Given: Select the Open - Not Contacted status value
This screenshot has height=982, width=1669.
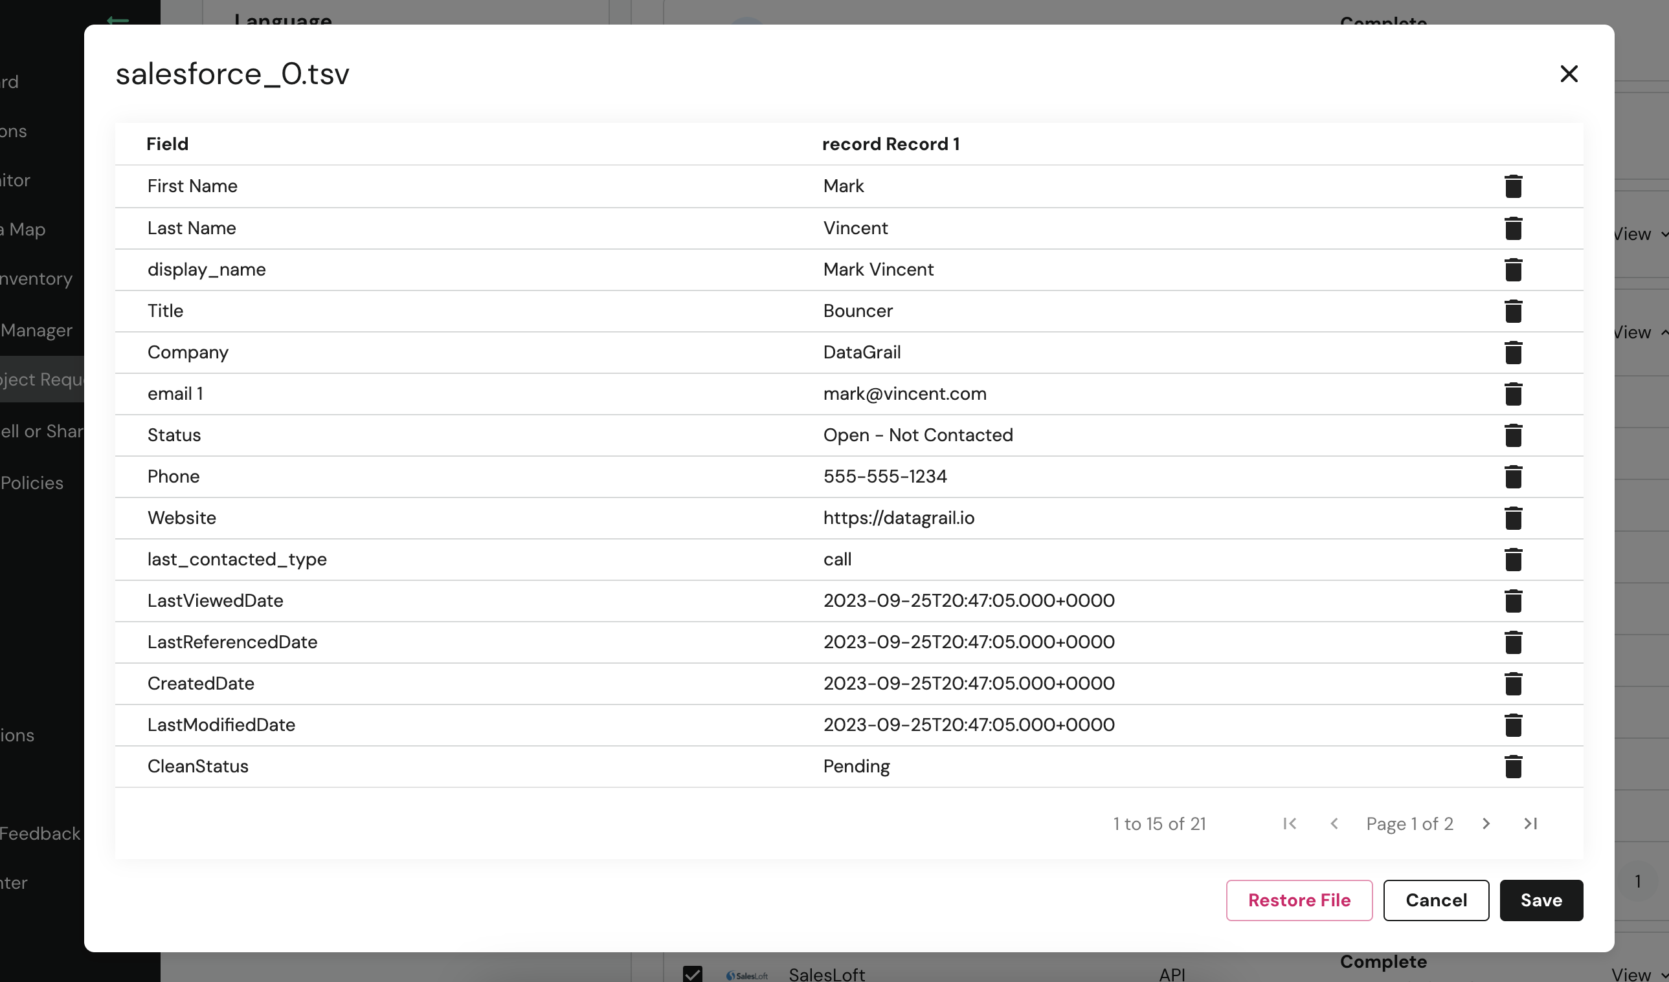Looking at the screenshot, I should (x=918, y=435).
